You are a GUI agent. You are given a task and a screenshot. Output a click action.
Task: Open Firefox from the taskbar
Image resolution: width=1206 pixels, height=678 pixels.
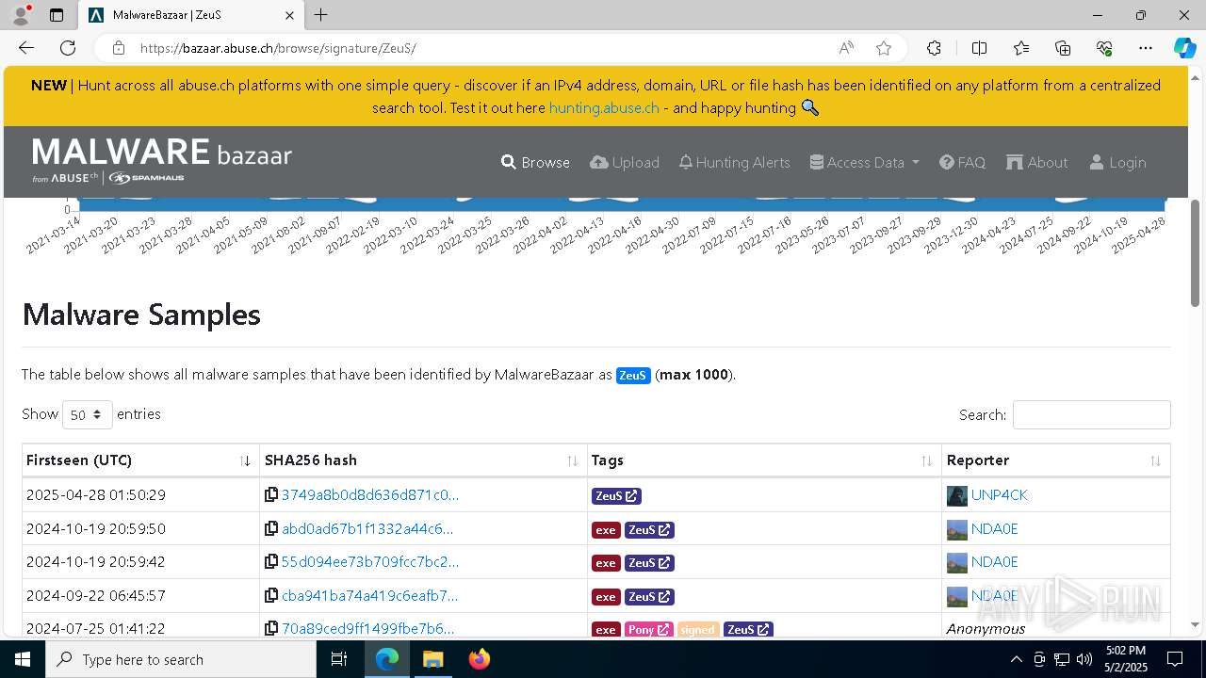pos(479,659)
